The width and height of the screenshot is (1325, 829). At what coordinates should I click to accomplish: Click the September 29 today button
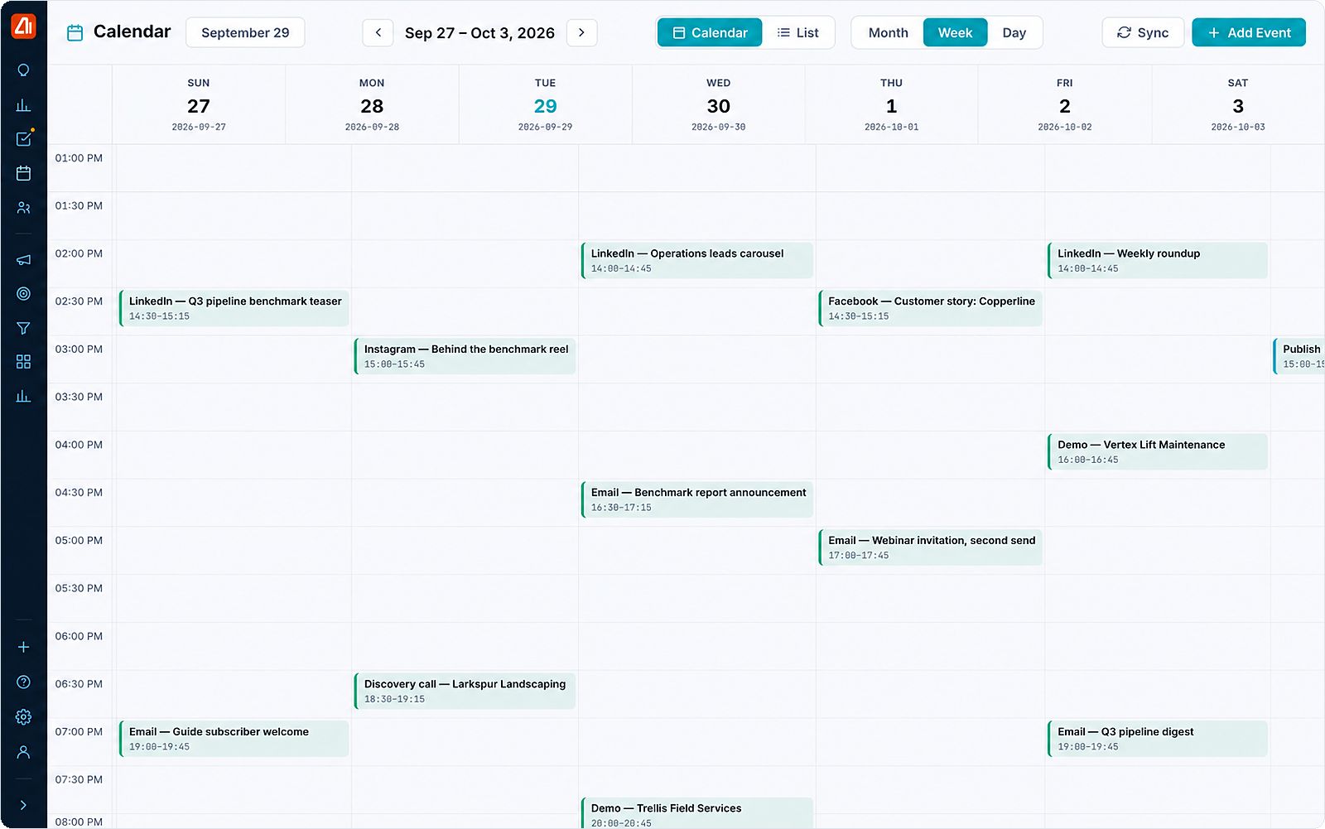(x=245, y=32)
